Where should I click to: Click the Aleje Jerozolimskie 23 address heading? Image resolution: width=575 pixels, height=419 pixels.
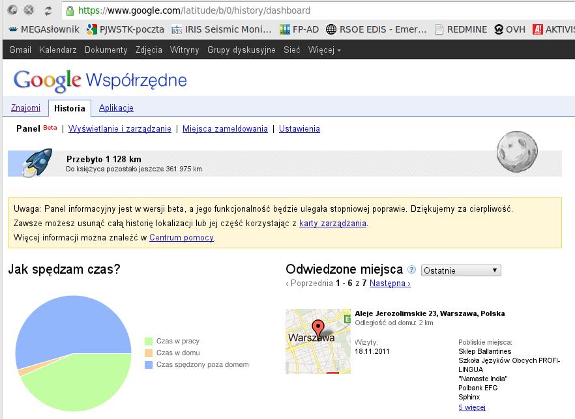pyautogui.click(x=430, y=313)
